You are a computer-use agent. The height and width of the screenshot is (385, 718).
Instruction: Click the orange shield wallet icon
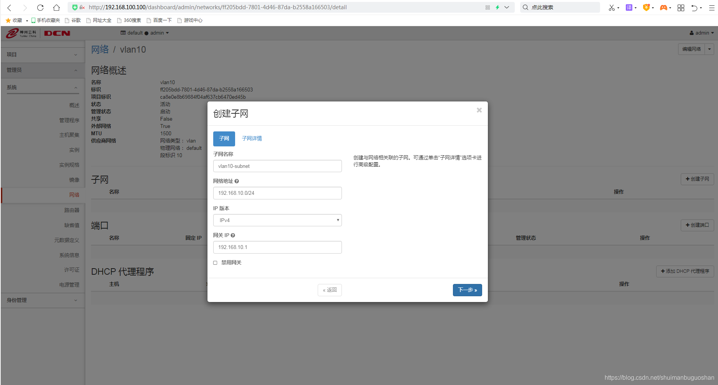646,7
